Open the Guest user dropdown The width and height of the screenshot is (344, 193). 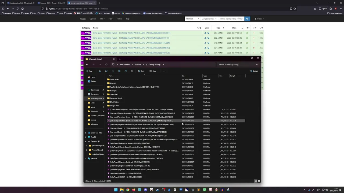pyautogui.click(x=259, y=19)
